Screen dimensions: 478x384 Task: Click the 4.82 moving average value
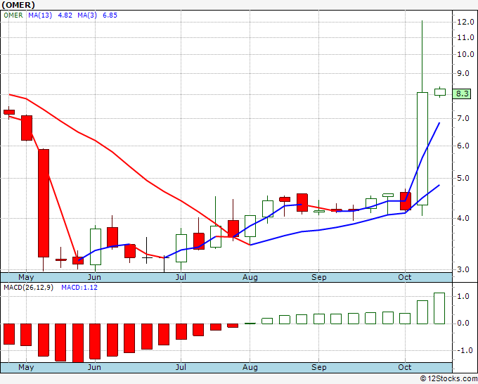pyautogui.click(x=65, y=15)
